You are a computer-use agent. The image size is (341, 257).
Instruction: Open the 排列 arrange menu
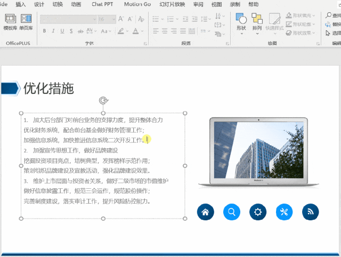click(x=257, y=24)
